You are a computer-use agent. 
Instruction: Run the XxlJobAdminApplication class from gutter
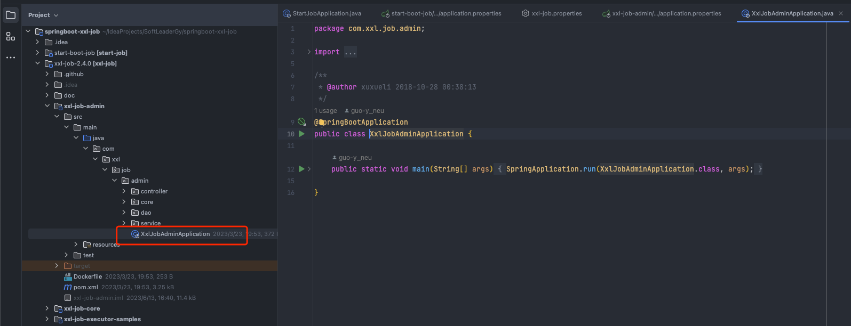301,134
